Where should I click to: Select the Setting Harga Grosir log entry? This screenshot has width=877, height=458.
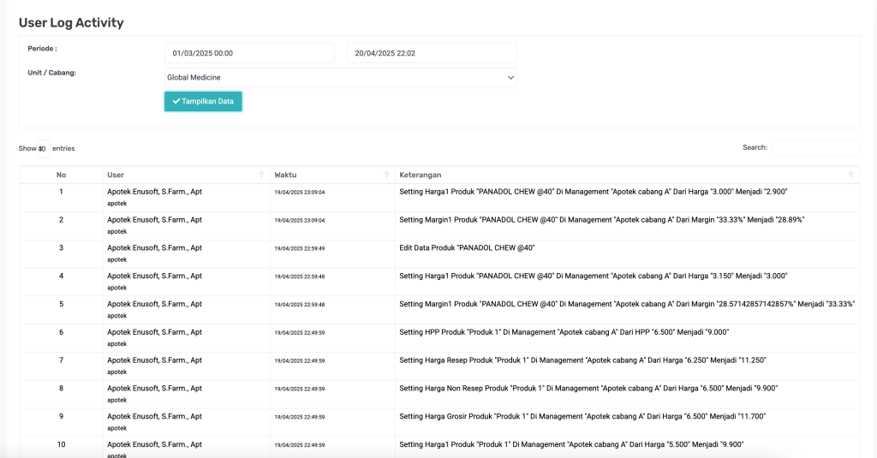[x=582, y=417]
